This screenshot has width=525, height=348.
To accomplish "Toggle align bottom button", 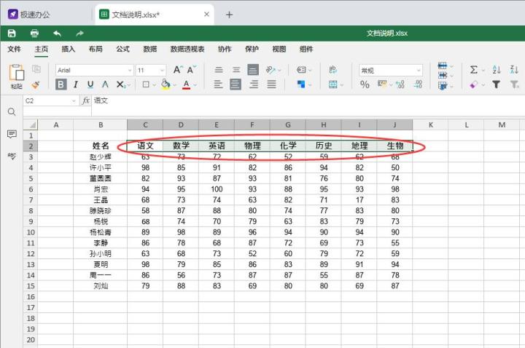I will pyautogui.click(x=253, y=70).
